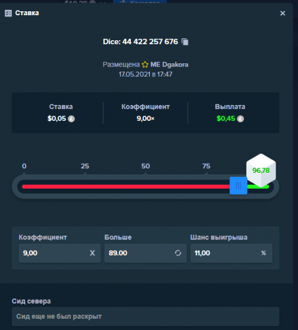This screenshot has width=298, height=330.
Task: Toggle roll direction with the swap icon
Action: tap(178, 253)
